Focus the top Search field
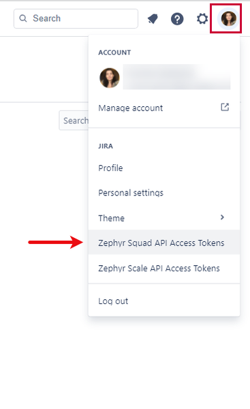This screenshot has width=250, height=409. pos(76,18)
